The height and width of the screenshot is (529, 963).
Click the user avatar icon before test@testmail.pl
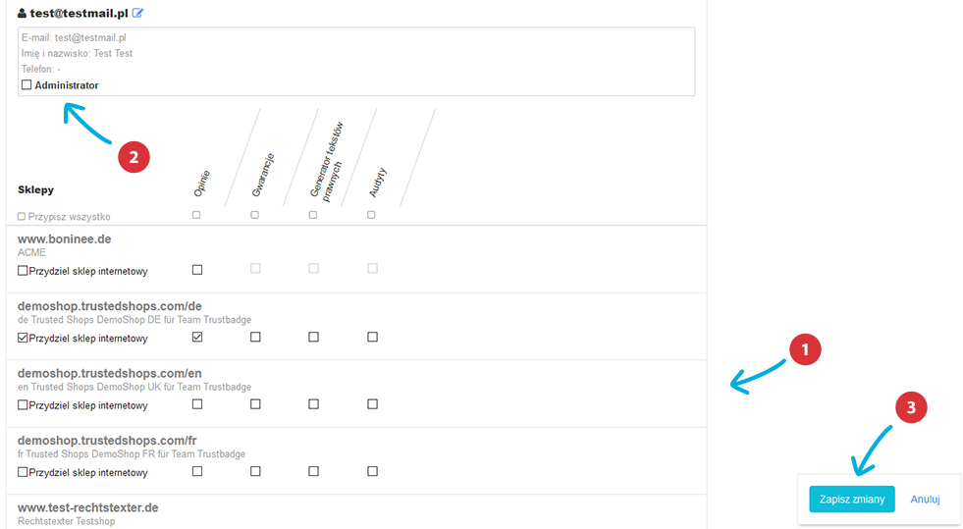pos(23,13)
